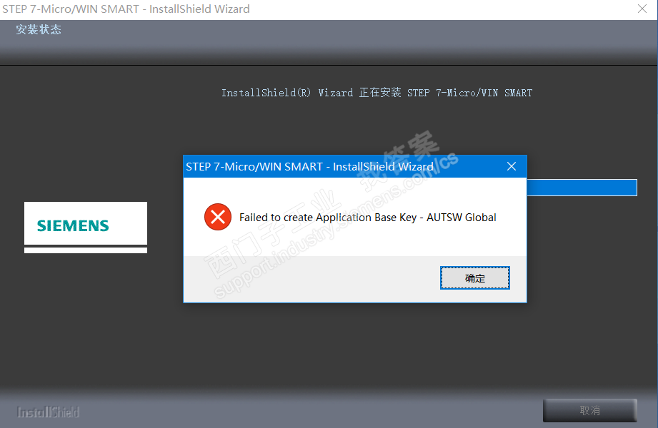Confirm the error with the 确定 button
This screenshot has height=428, width=658.
(474, 278)
